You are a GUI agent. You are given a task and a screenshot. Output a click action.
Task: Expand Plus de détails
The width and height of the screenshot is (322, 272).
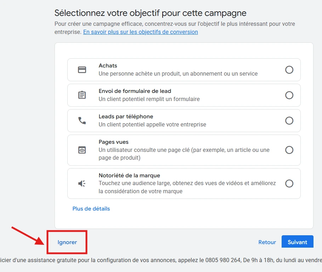[91, 209]
